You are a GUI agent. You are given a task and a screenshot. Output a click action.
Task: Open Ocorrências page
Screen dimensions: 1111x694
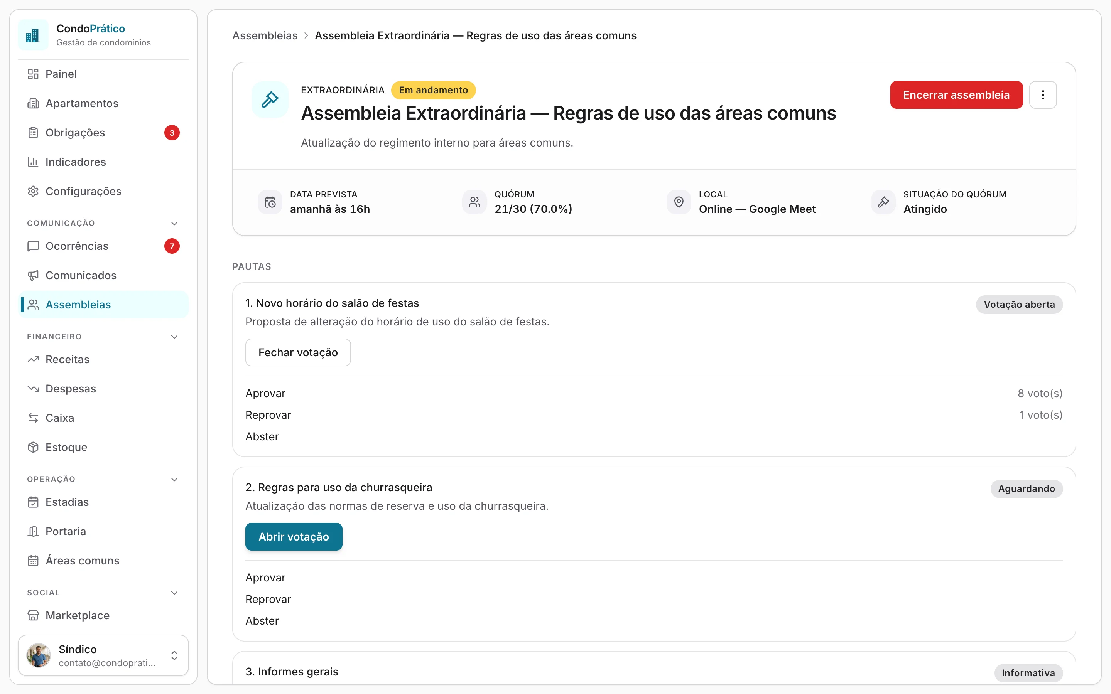(x=103, y=246)
